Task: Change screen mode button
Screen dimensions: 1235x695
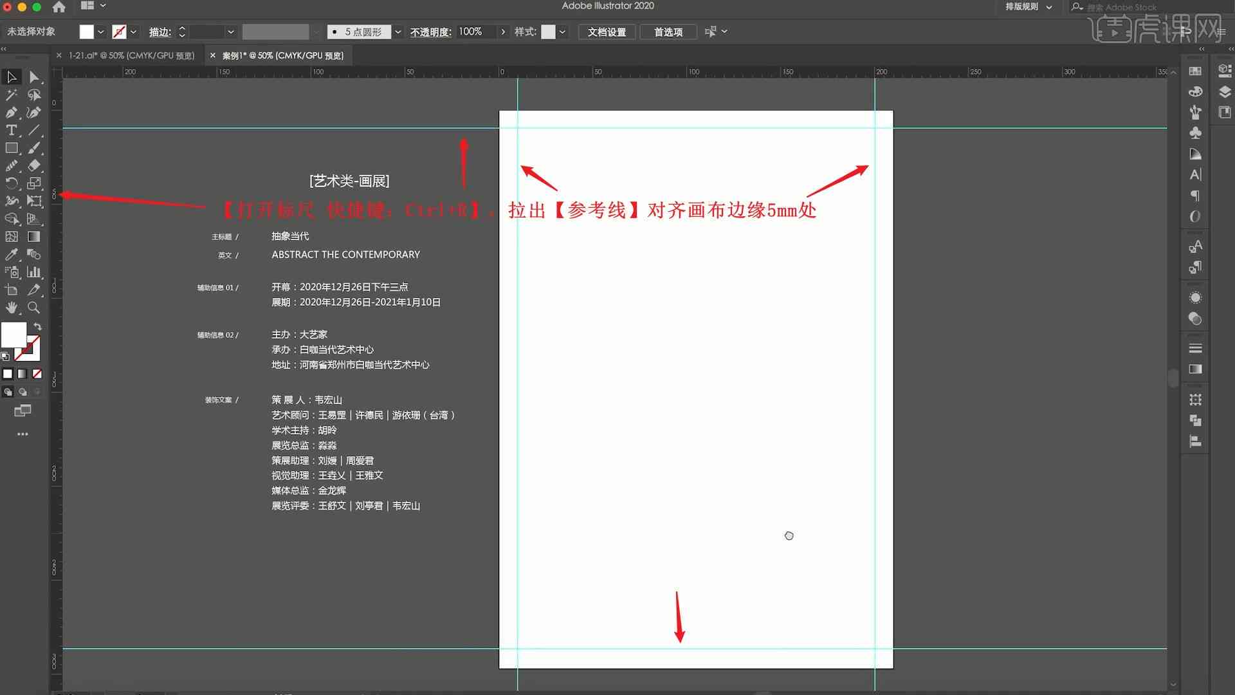Action: point(23,411)
